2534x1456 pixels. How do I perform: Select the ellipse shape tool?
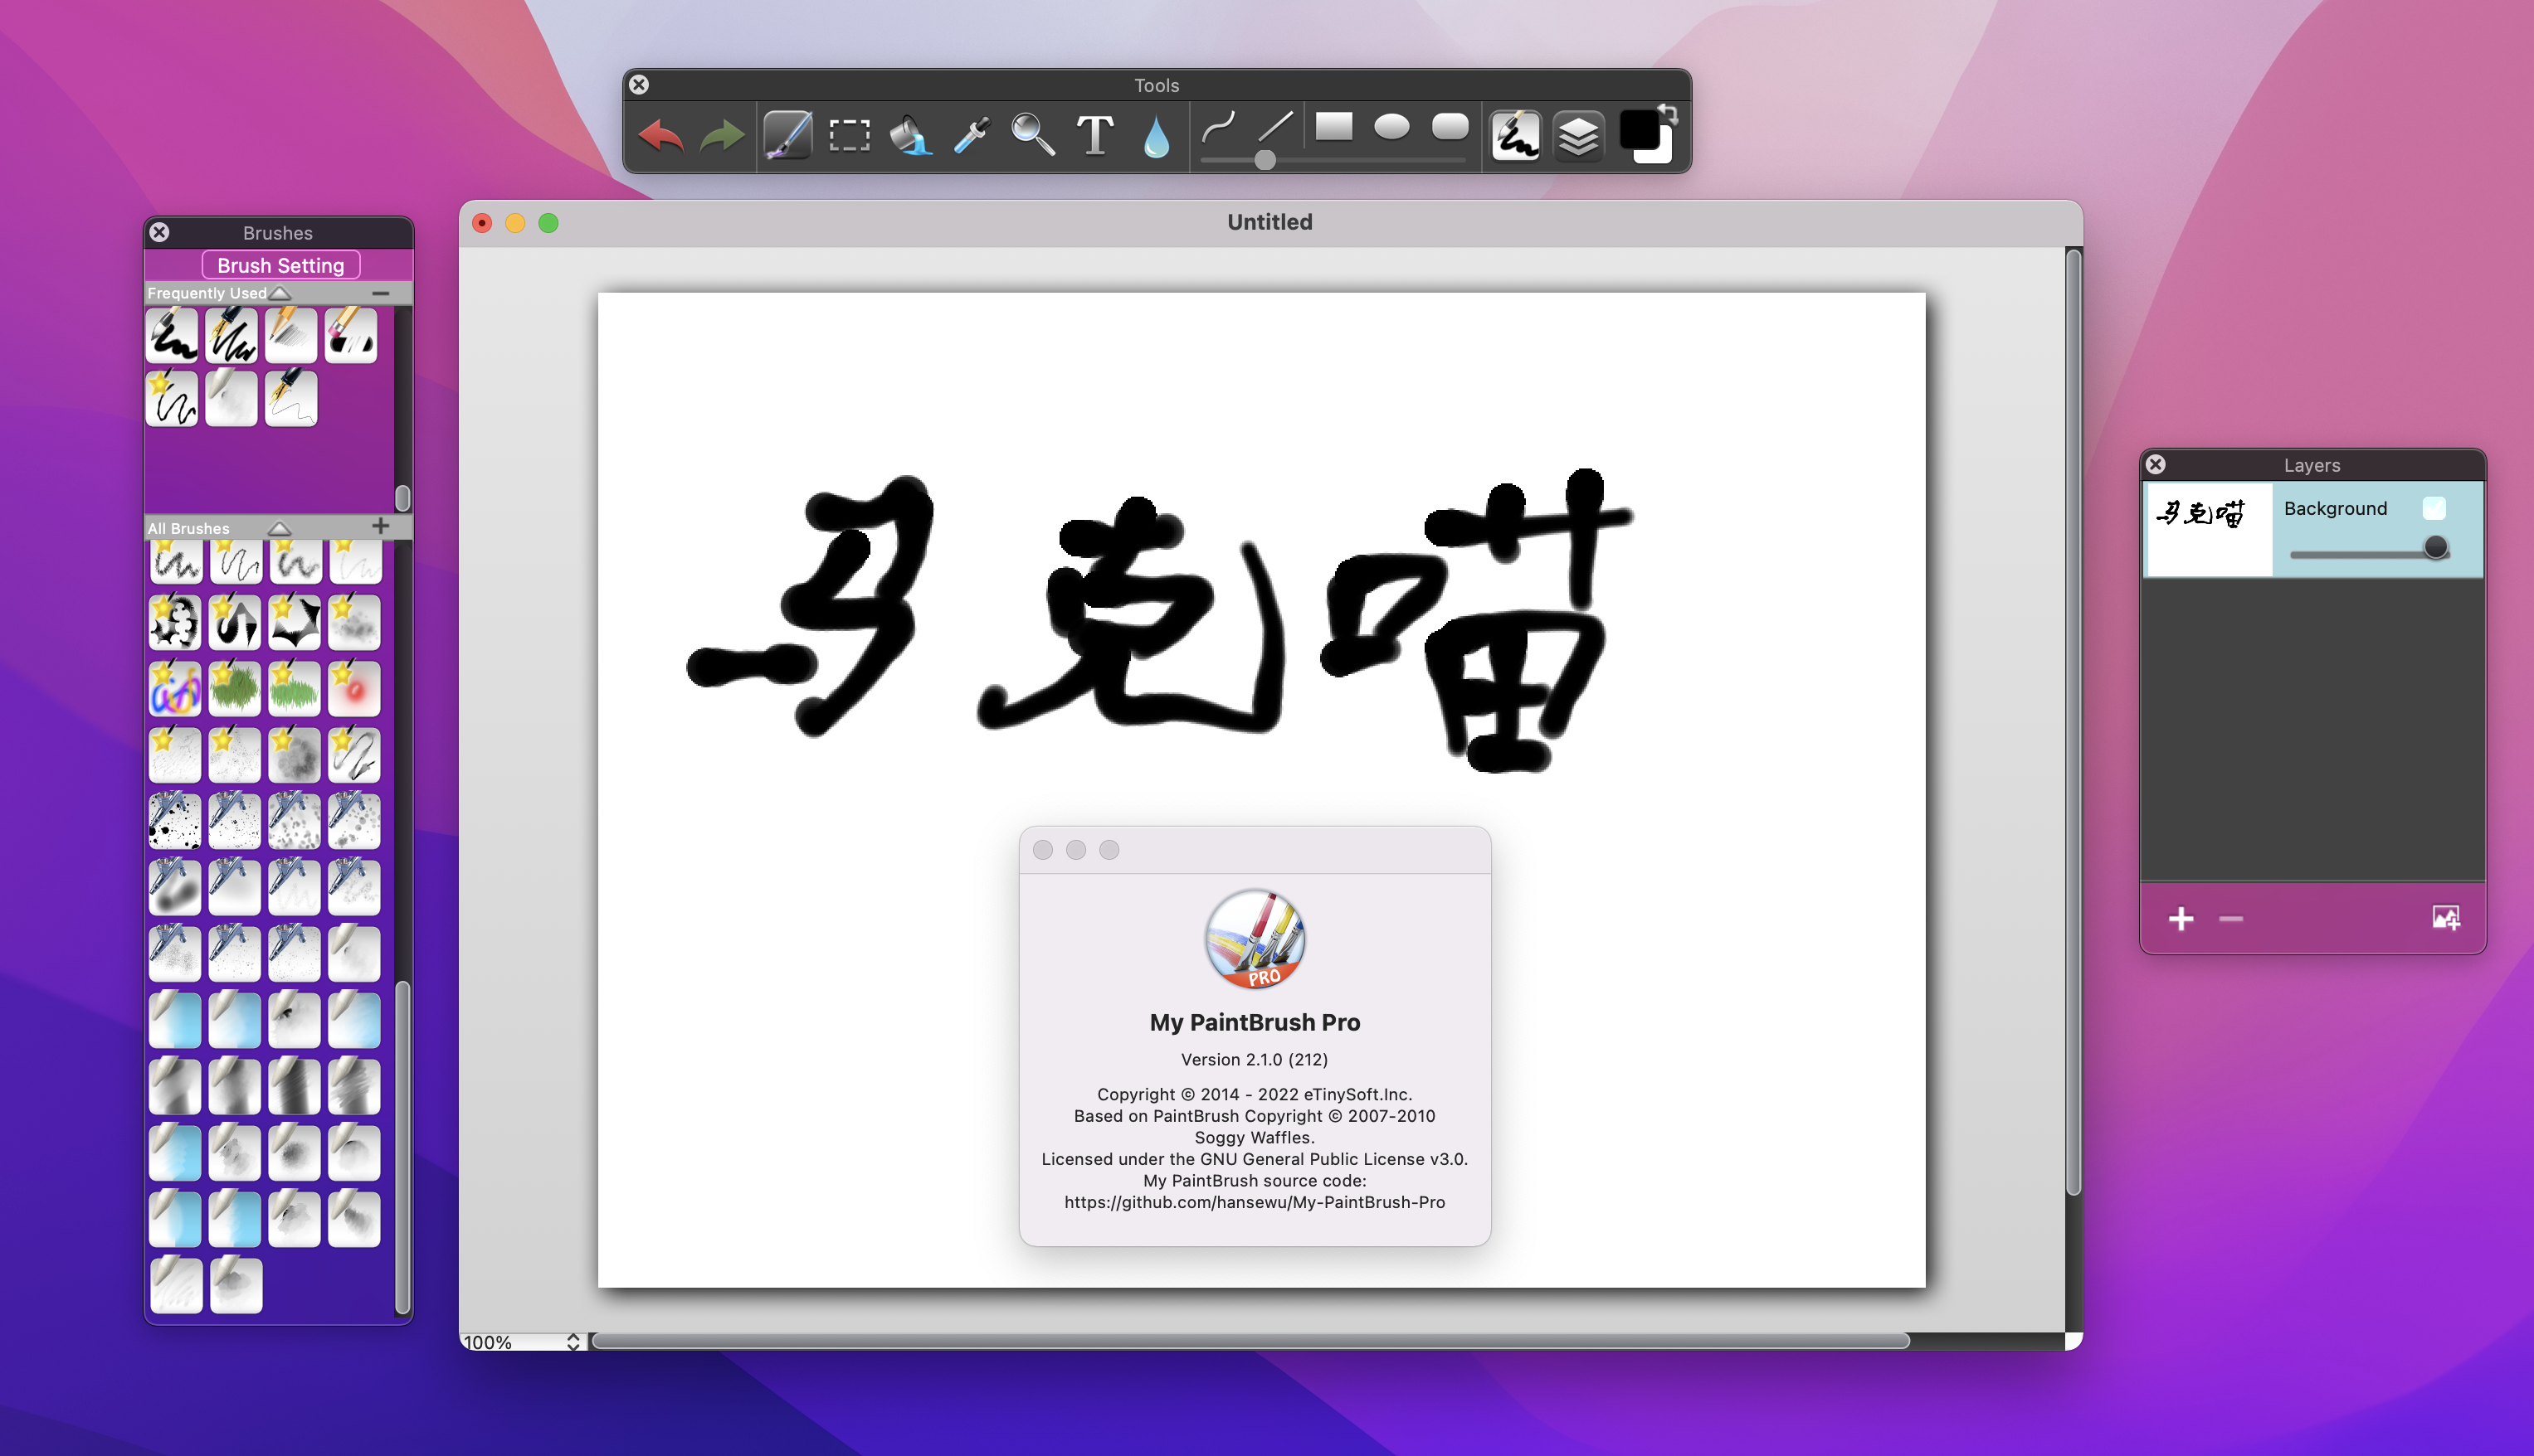click(x=1391, y=126)
